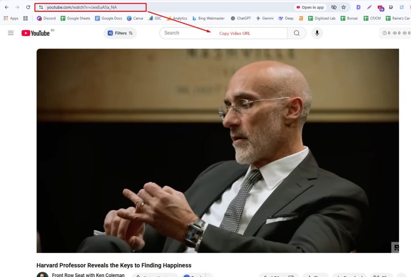Toggle the crossed-eye icon in the address bar

pyautogui.click(x=334, y=7)
